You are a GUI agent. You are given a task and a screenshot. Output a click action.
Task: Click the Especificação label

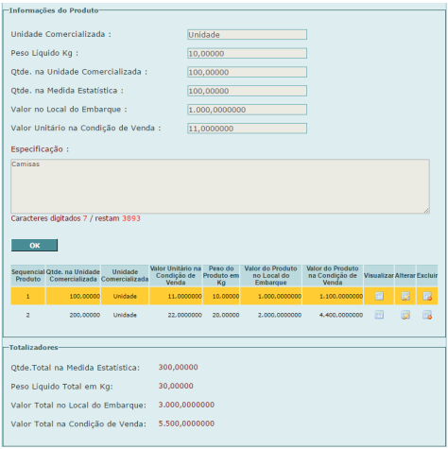click(x=40, y=149)
